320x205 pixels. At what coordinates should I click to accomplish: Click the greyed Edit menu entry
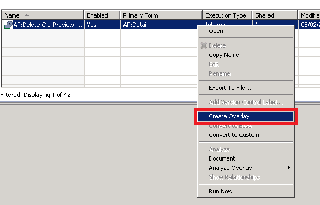[x=214, y=64]
